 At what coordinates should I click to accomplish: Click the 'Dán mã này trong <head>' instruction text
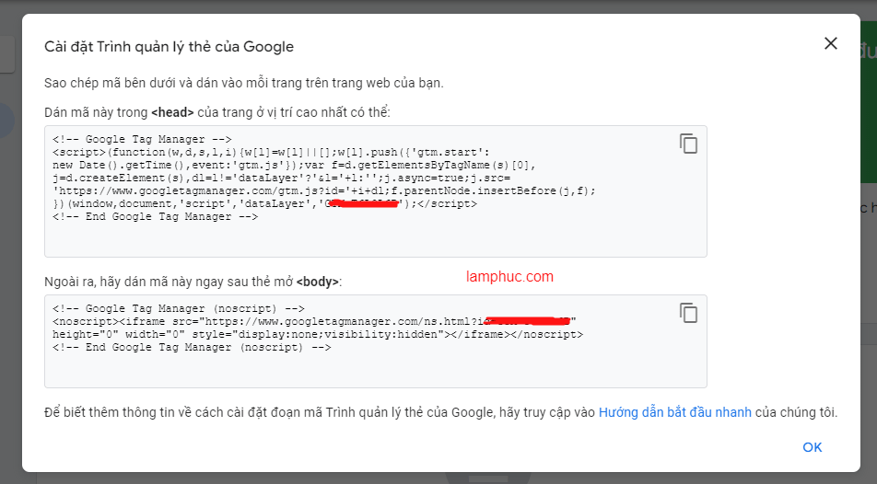[x=217, y=112]
